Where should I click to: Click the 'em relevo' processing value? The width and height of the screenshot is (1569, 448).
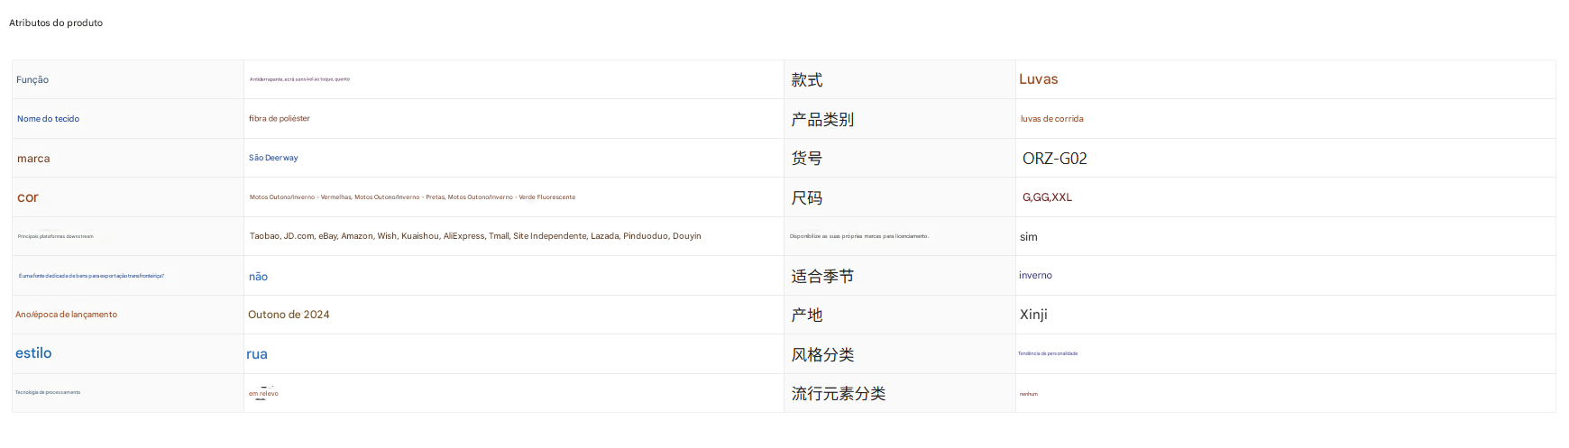click(x=263, y=394)
